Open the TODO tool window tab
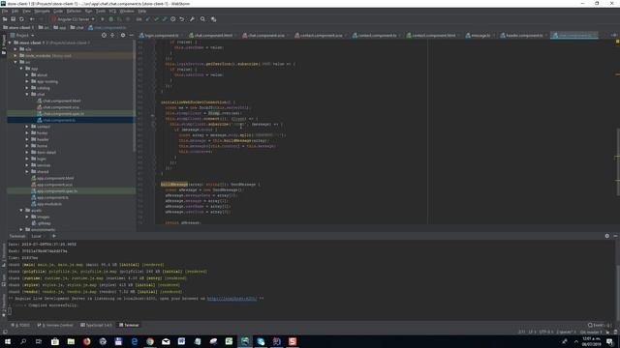This screenshot has height=348, width=620. click(x=20, y=325)
